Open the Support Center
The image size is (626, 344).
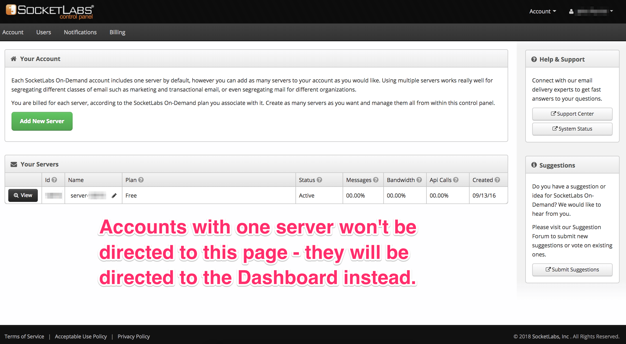[x=572, y=114]
